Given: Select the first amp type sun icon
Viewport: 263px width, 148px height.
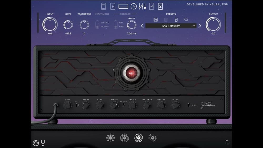Looking at the screenshot, I should [x=110, y=138].
